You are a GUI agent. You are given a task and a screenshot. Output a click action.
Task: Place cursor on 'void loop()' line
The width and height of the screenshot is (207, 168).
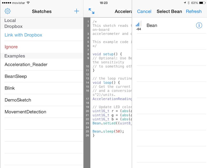[106, 83]
